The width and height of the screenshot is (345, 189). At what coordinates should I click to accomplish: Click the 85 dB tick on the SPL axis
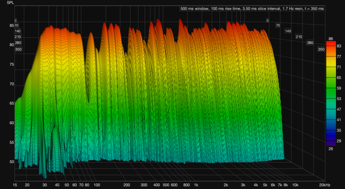(12, 26)
